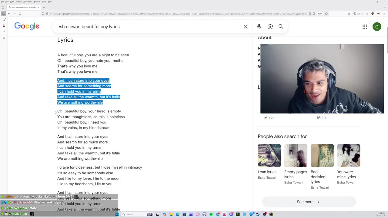Open Steam from taskbar
Screen dimensions: 388x218
pos(258,214)
